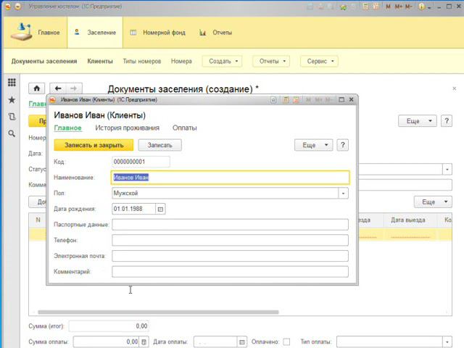Toggle the Оплачено checkbox
Image resolution: width=464 pixels, height=348 pixels.
click(x=286, y=341)
